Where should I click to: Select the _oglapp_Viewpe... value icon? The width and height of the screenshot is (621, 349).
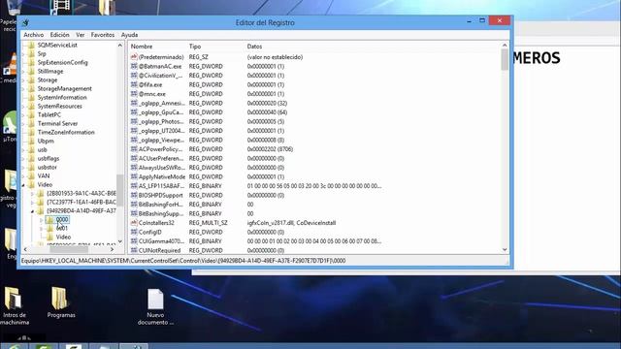[134, 140]
